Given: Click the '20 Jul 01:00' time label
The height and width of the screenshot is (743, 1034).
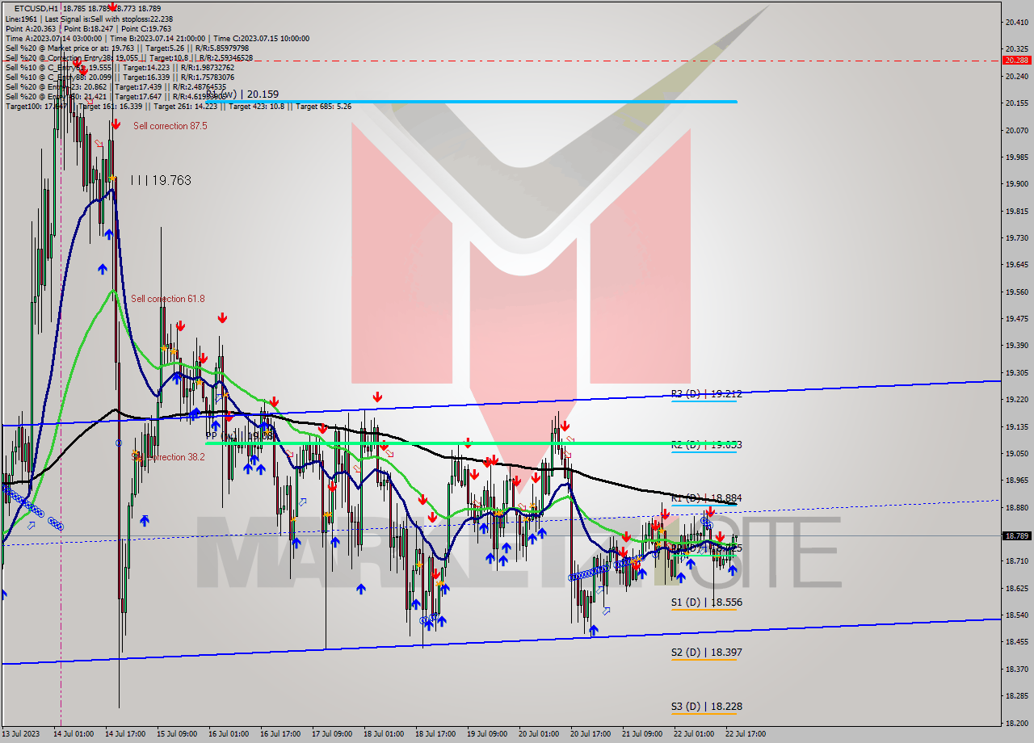Looking at the screenshot, I should pos(538,734).
